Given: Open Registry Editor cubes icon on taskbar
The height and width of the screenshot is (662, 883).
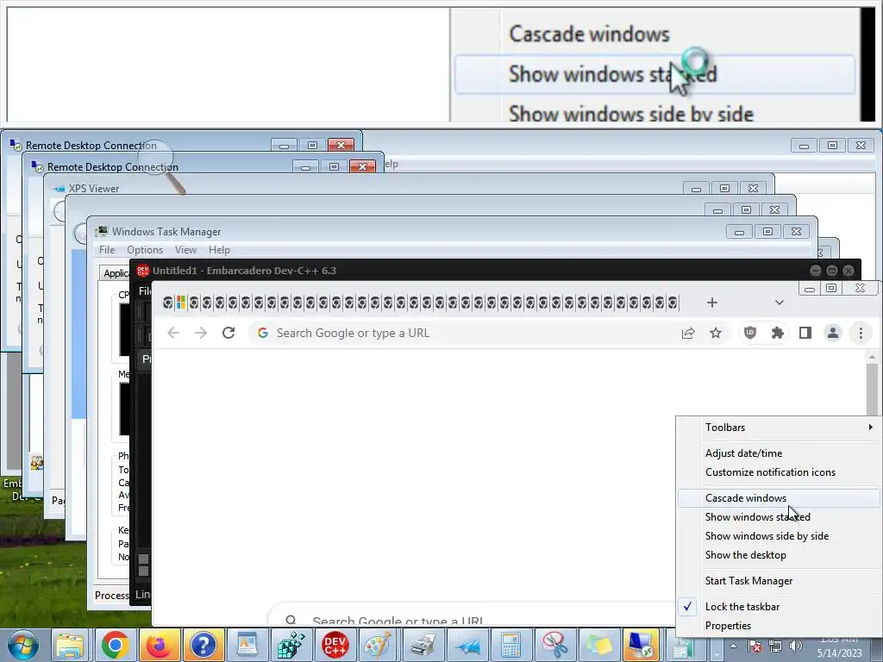Looking at the screenshot, I should coord(291,645).
